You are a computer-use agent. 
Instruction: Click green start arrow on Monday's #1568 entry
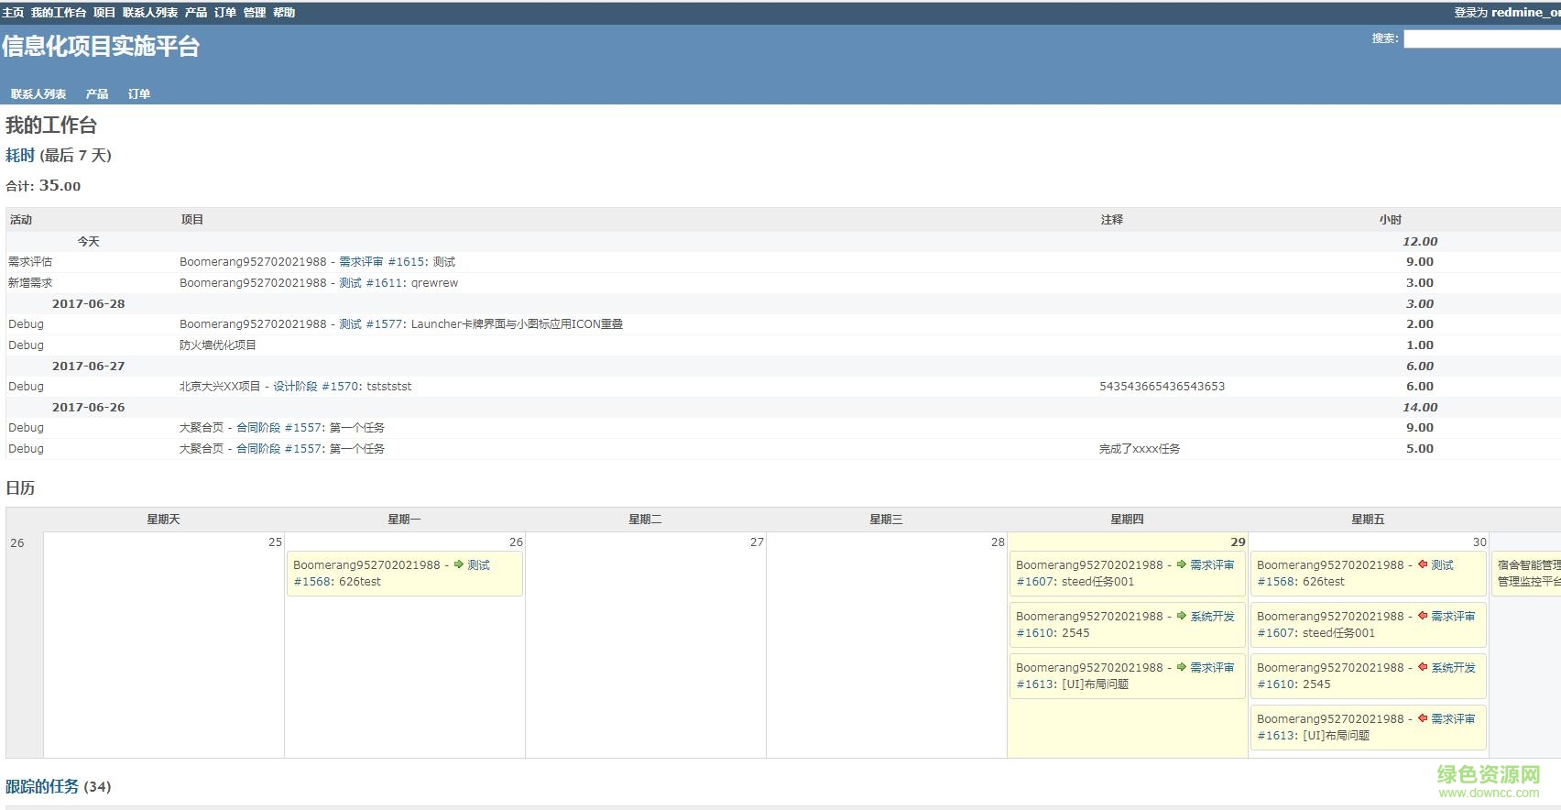point(459,564)
